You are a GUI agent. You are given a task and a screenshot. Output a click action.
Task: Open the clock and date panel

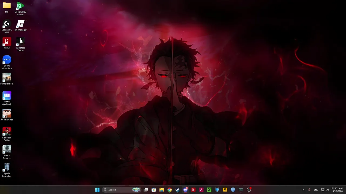(337, 190)
